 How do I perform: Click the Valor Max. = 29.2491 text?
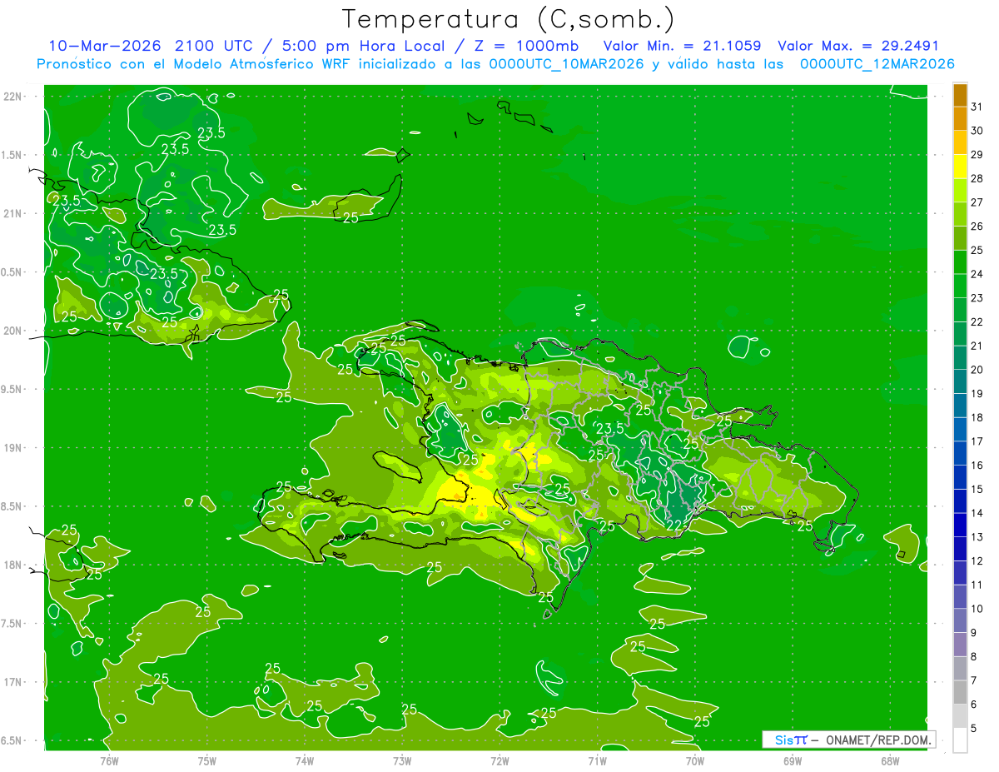[x=858, y=46]
